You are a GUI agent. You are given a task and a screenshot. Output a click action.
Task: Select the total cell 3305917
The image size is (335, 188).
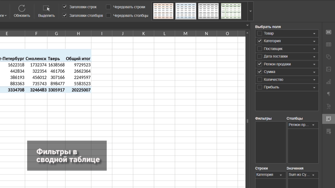(56, 90)
